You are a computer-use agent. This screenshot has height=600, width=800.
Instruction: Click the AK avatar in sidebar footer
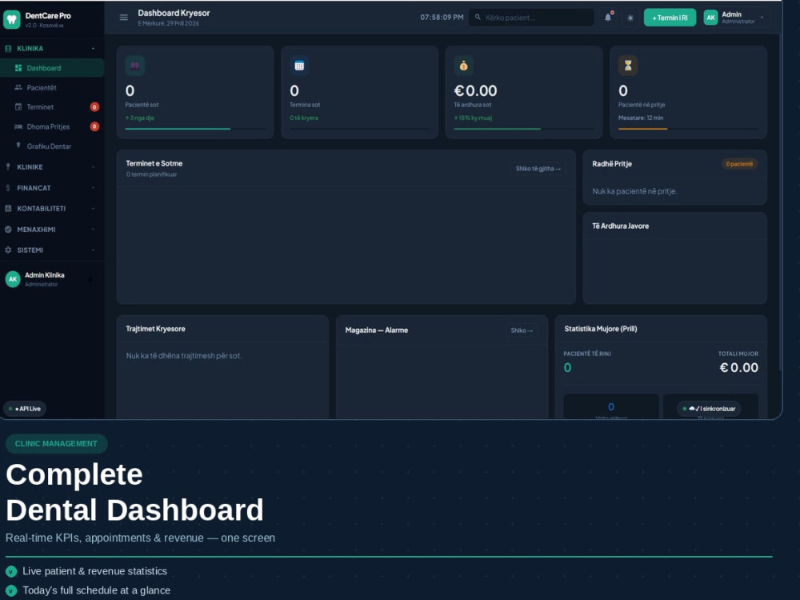tap(13, 279)
